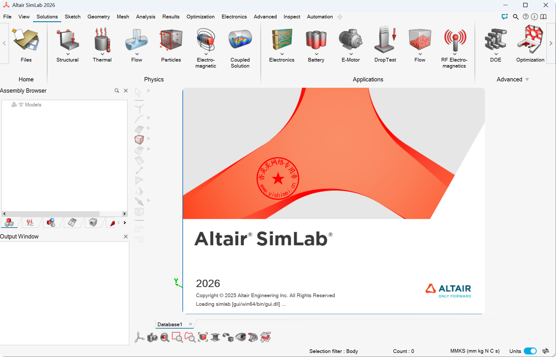
Task: Click the rectangle zoom window icon
Action: pyautogui.click(x=177, y=337)
